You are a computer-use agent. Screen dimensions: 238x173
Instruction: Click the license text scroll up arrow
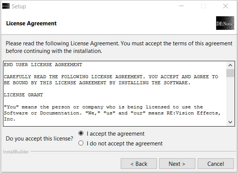click(230, 65)
